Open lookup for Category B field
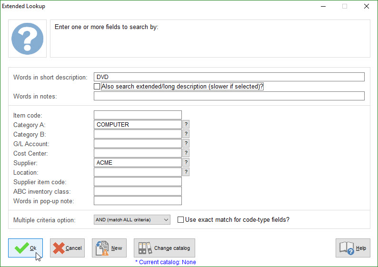The height and width of the screenshot is (267, 378). [186, 134]
